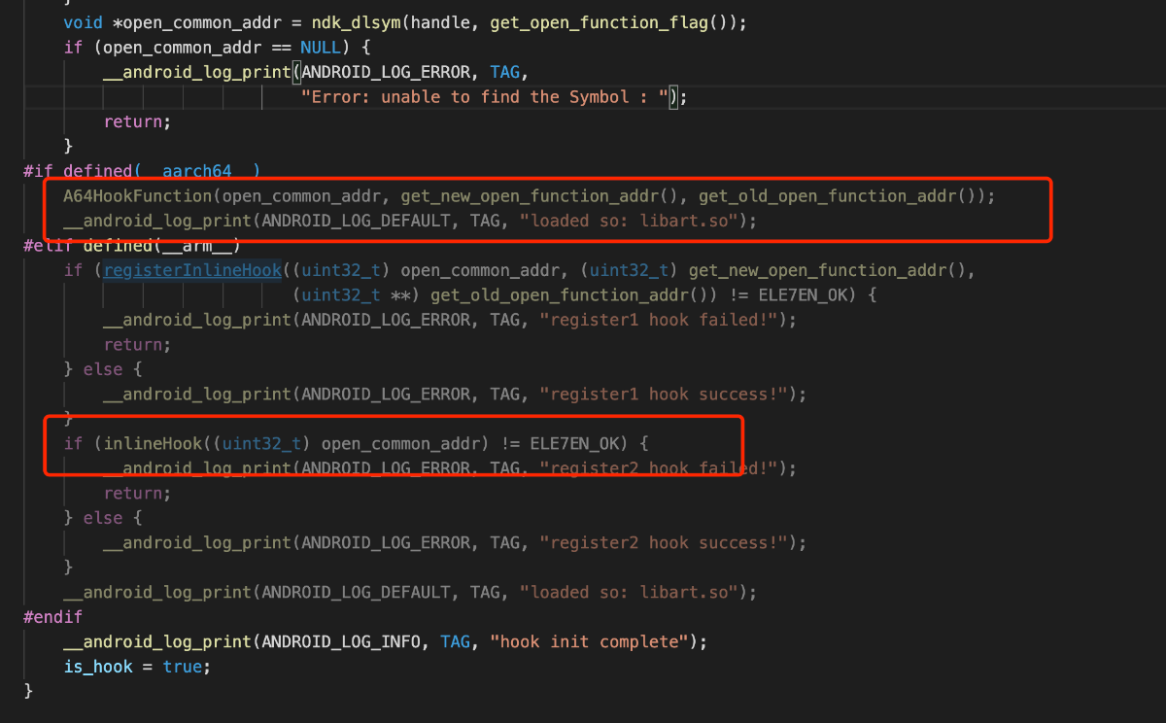The image size is (1166, 723).
Task: Click the return statement below the Error string
Action: 133,121
